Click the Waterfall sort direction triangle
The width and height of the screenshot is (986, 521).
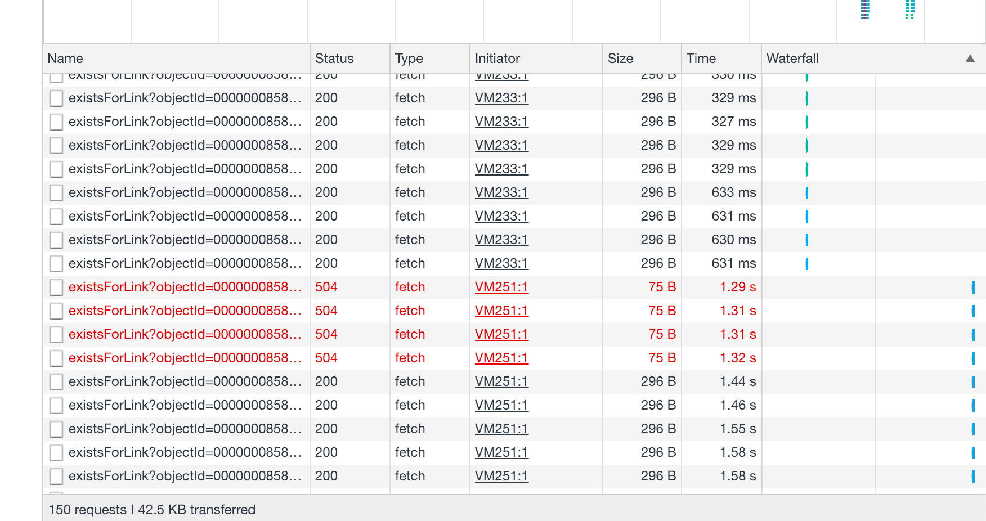969,58
